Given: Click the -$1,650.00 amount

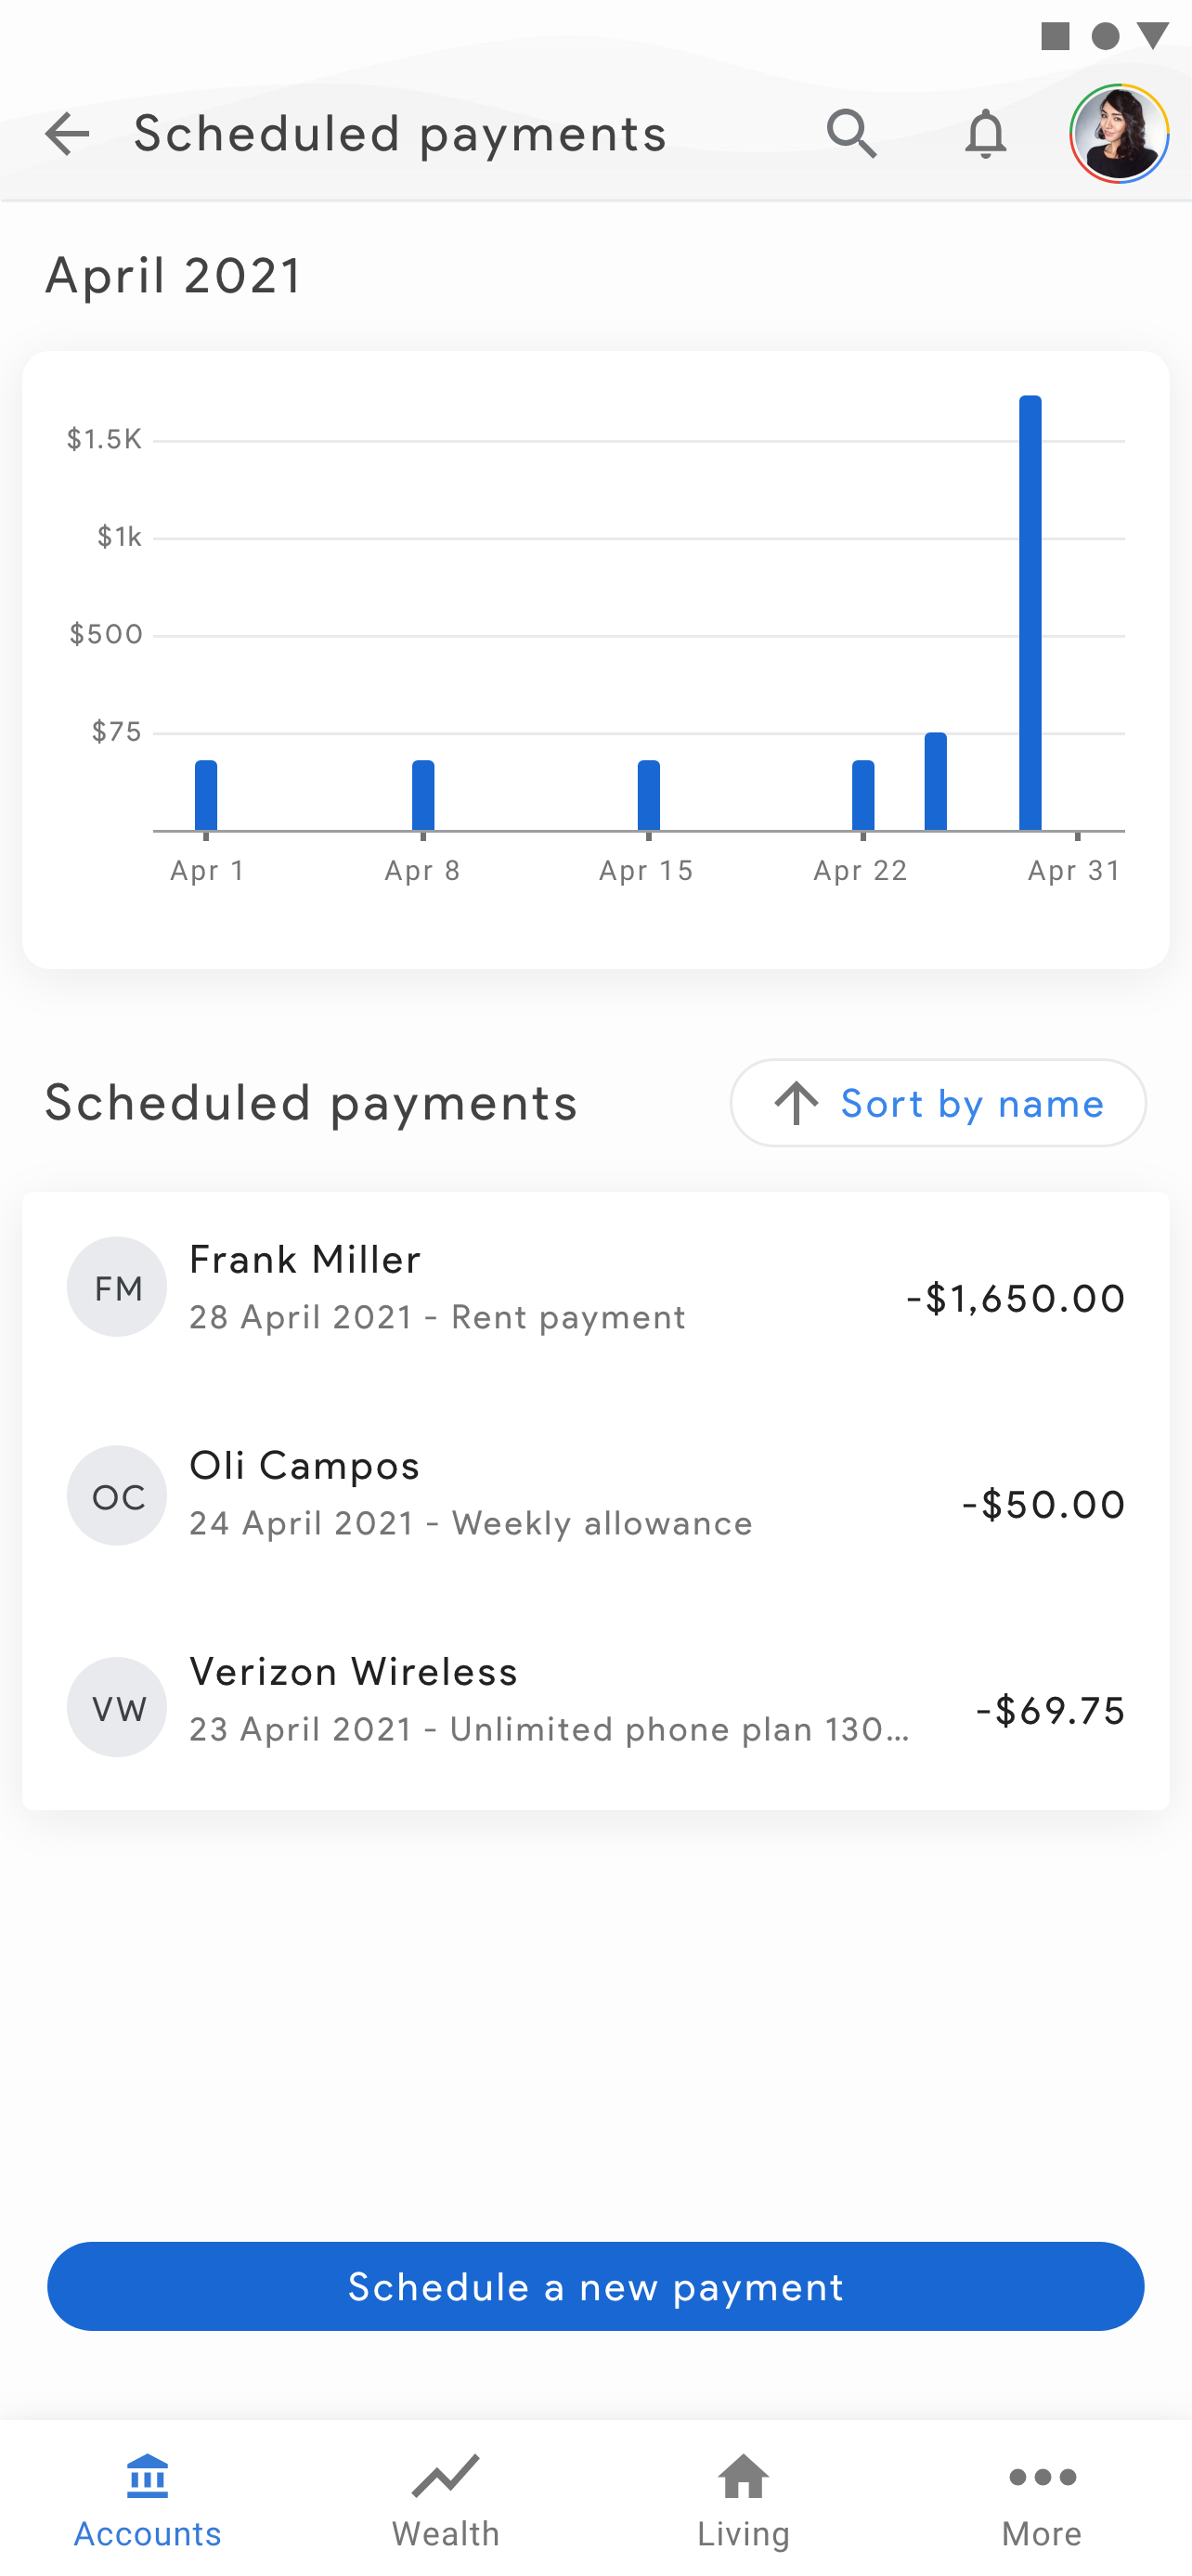Looking at the screenshot, I should (1015, 1299).
